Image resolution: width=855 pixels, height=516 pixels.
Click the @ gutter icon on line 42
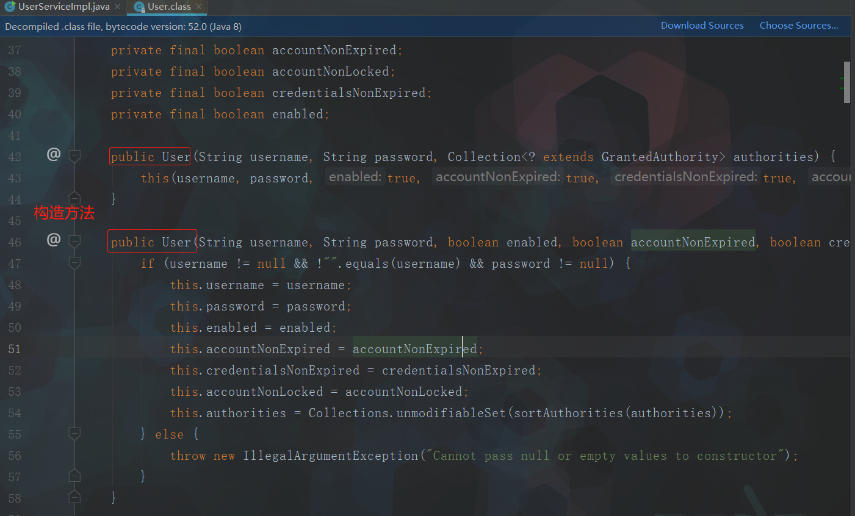click(x=54, y=154)
